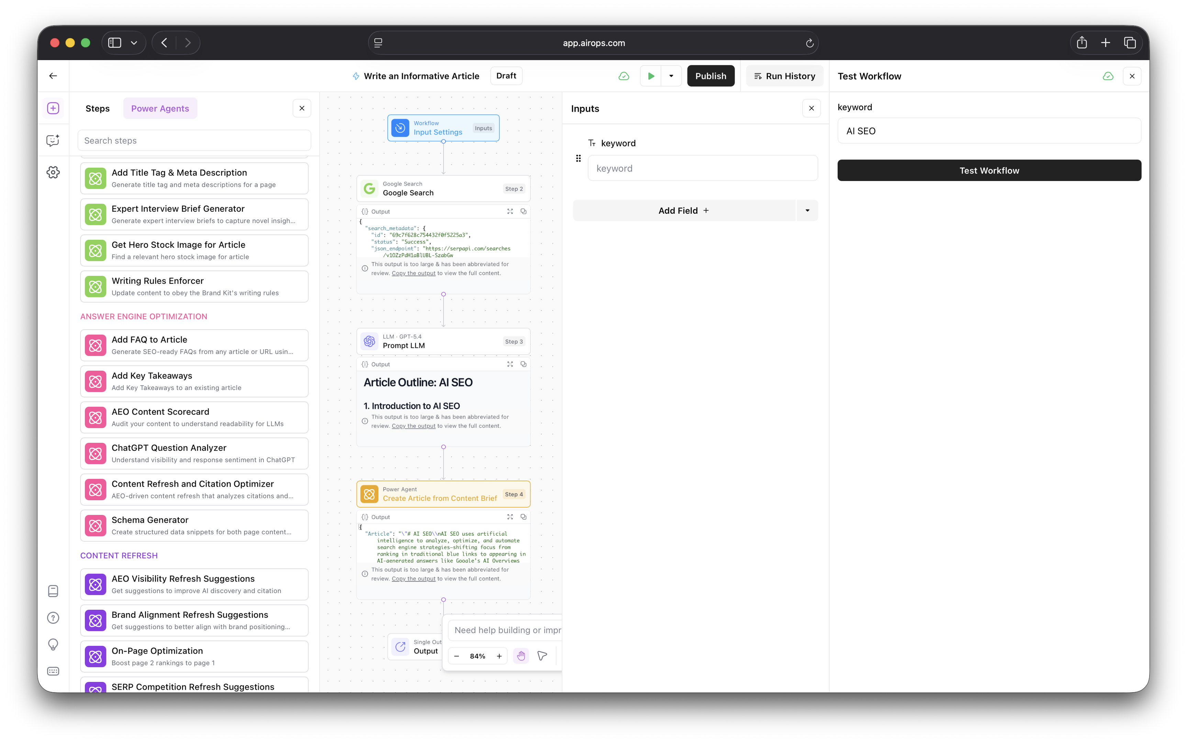Click the lightbulb icon in left sidebar
Viewport: 1187px width, 742px height.
pyautogui.click(x=53, y=644)
